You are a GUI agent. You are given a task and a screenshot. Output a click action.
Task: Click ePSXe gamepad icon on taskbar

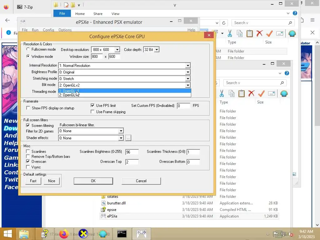point(142,234)
